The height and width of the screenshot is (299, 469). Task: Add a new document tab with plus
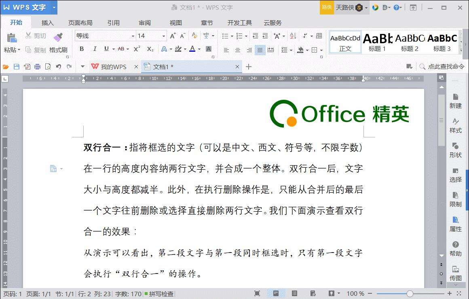(x=249, y=67)
